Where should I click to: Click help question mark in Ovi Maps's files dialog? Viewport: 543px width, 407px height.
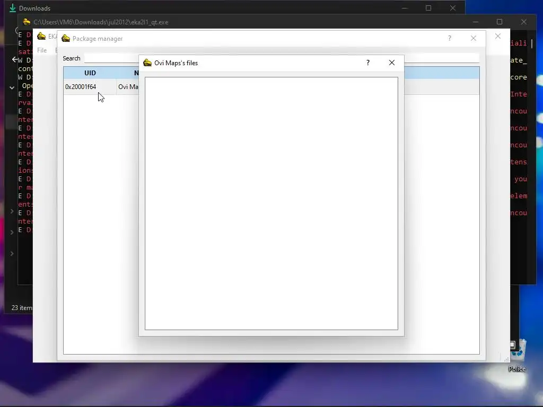tap(368, 63)
